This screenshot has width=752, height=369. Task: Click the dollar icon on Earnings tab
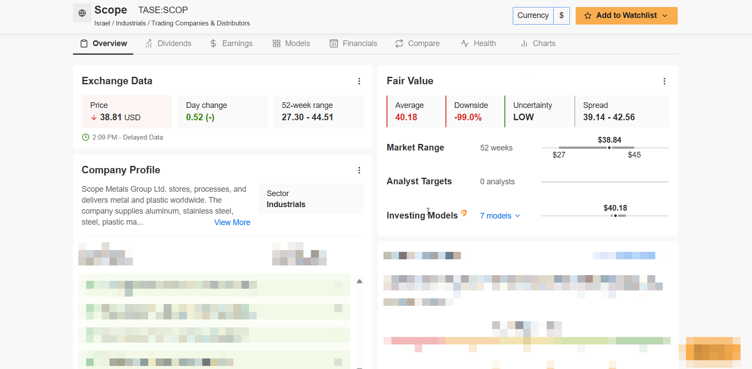tap(213, 43)
